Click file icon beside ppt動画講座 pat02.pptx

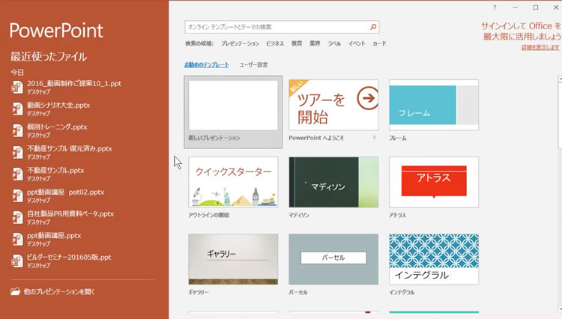pyautogui.click(x=16, y=196)
